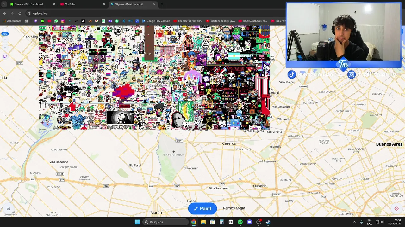Open the Windows Start menu
Image resolution: width=405 pixels, height=227 pixels.
coord(137,222)
